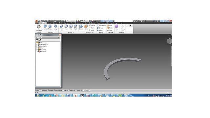Switch to the tapa.ipt document tab
This screenshot has width=210, height=118.
[51, 90]
